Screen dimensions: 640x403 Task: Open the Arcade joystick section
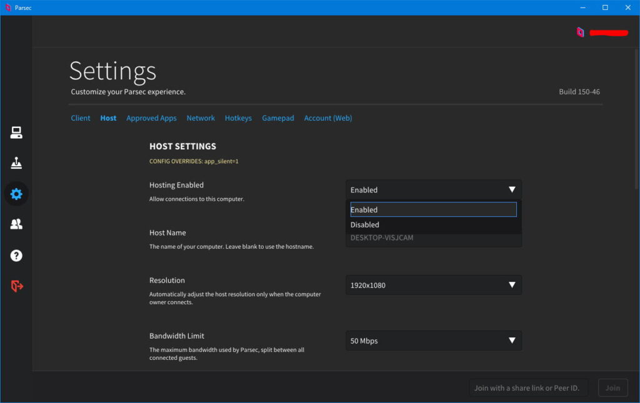pos(16,162)
